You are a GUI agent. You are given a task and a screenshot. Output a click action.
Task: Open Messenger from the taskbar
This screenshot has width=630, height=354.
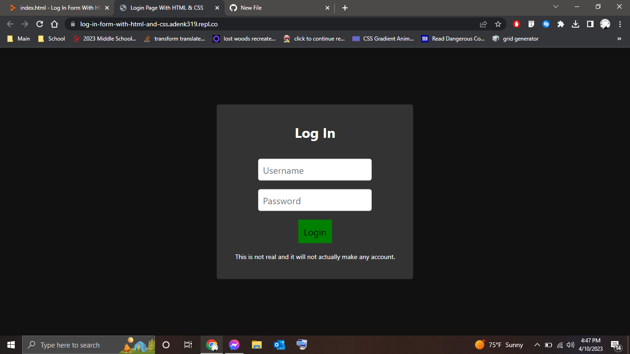(x=234, y=344)
